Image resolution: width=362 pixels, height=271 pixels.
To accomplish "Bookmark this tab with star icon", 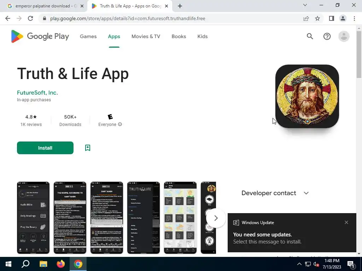I will [317, 18].
